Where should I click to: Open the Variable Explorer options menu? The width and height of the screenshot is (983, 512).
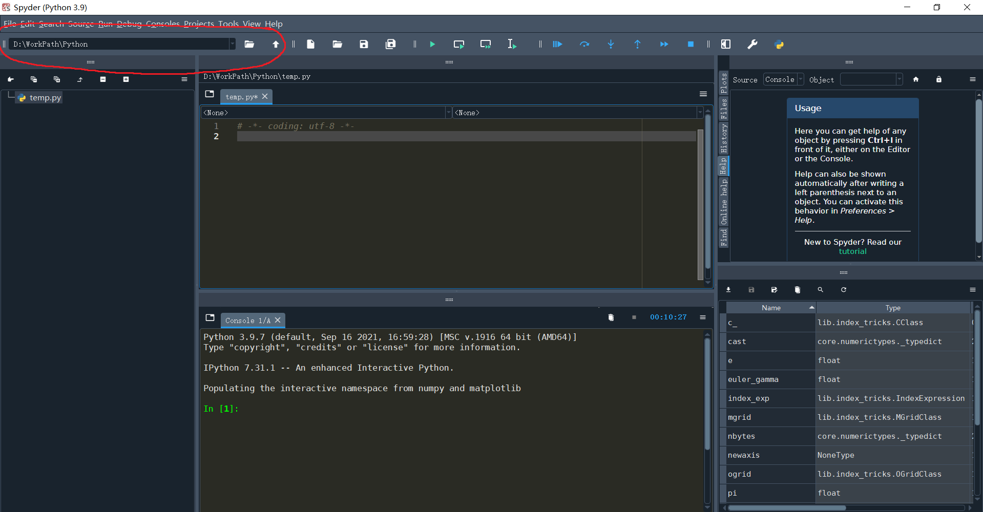[973, 290]
